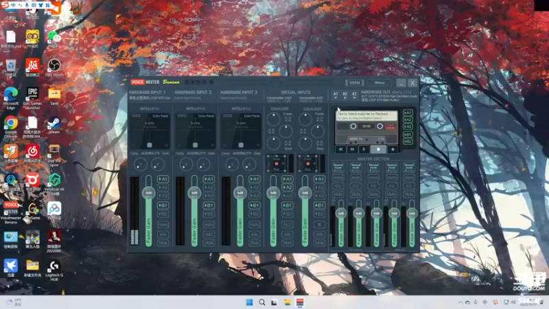Click the Windows Start button on the taskbar

(249, 302)
